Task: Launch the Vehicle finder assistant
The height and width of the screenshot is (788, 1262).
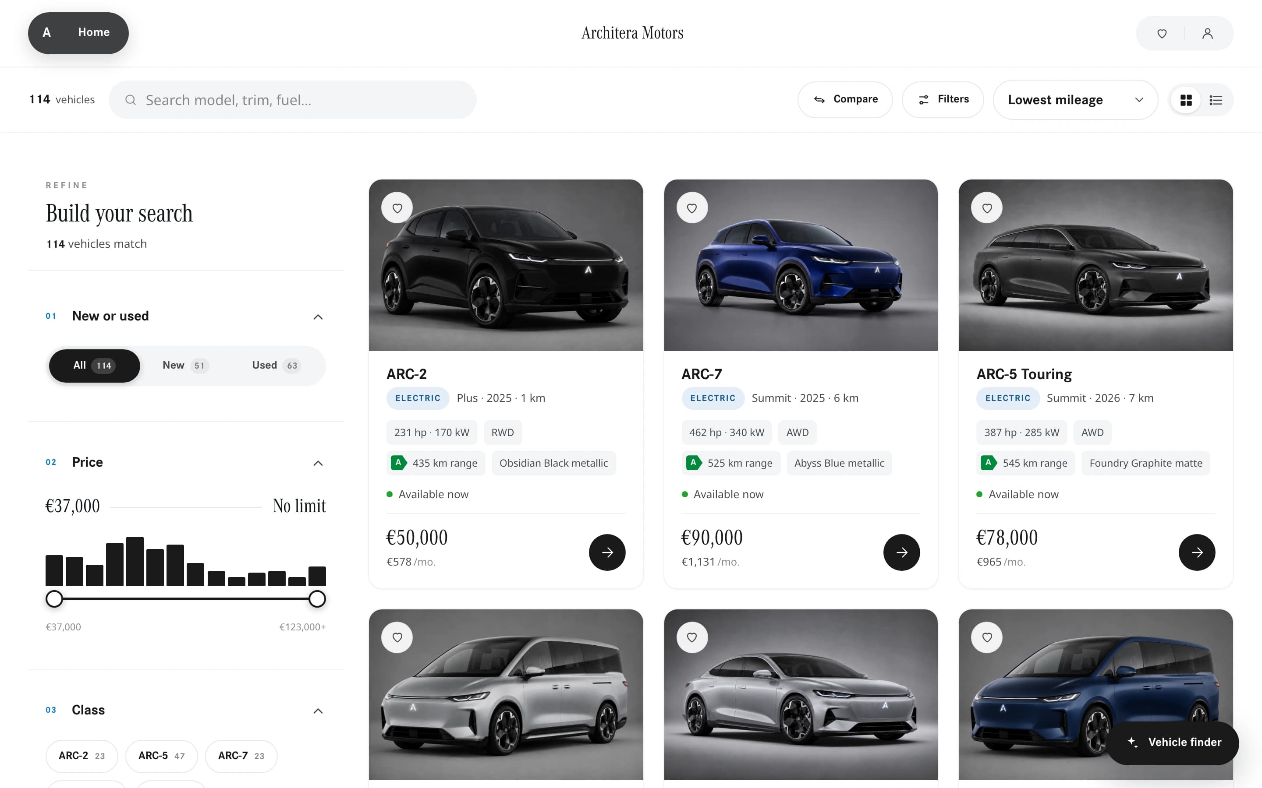Action: click(1173, 742)
